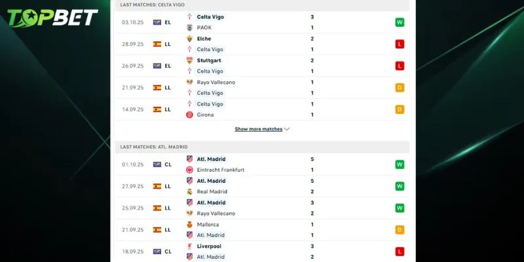Open the 27.09.25 Atl. Madrid vs Real Madrid row
The image size is (524, 262).
[x=262, y=186]
